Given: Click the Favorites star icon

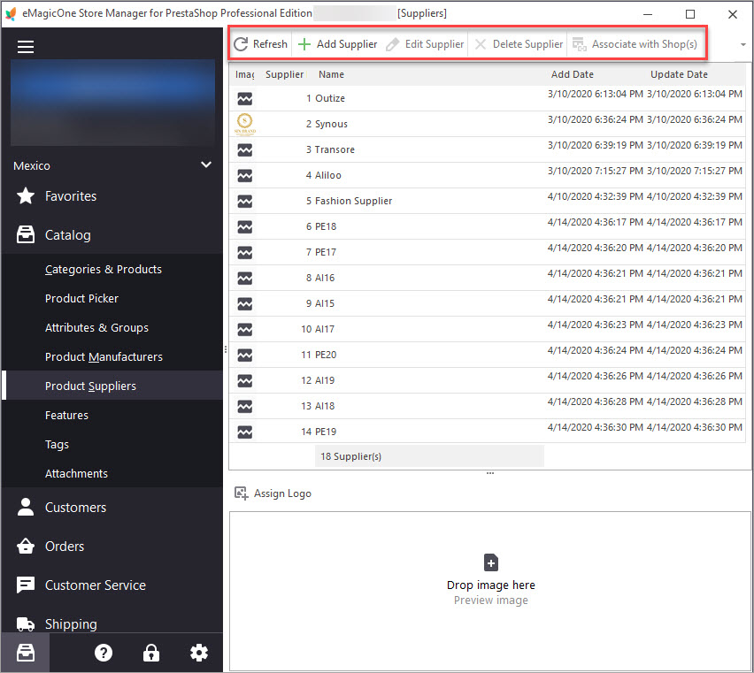Looking at the screenshot, I should point(26,195).
